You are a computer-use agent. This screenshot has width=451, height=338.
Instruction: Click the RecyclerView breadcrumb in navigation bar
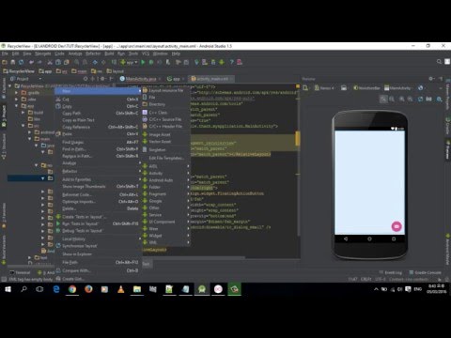(19, 71)
